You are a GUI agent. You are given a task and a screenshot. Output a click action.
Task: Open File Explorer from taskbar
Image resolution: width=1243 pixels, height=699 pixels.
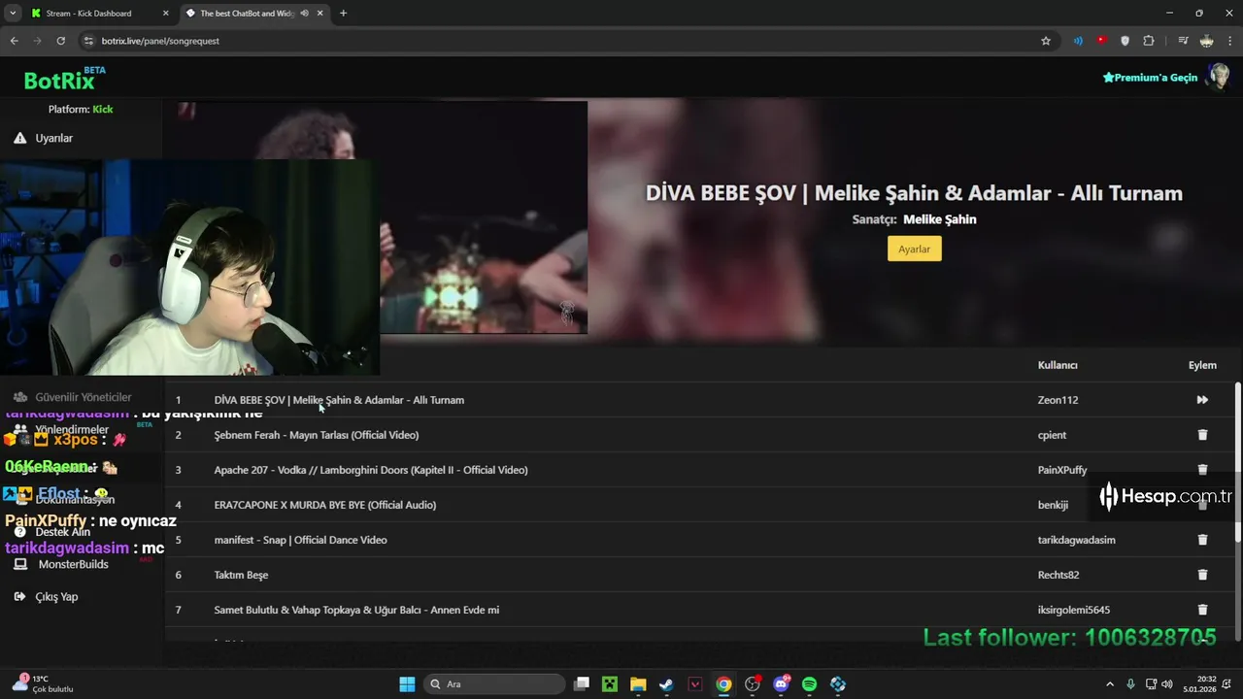click(x=638, y=684)
